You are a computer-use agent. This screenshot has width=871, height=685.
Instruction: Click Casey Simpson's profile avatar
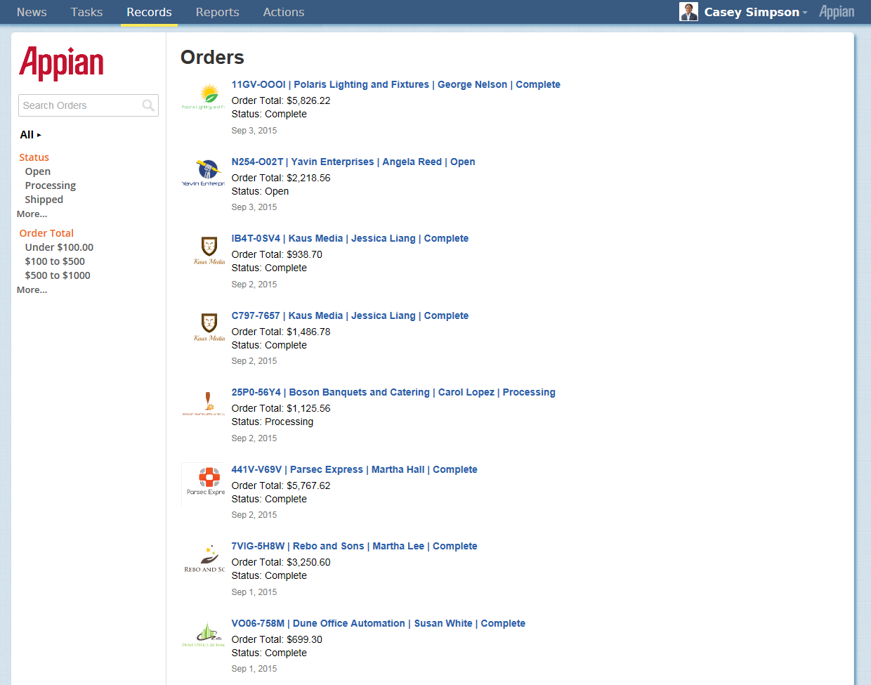tap(688, 12)
